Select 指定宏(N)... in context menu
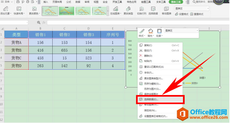Image resolution: width=230 pixels, height=123 pixels. point(160,111)
